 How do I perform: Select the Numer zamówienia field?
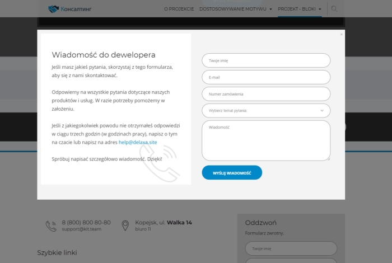266,94
